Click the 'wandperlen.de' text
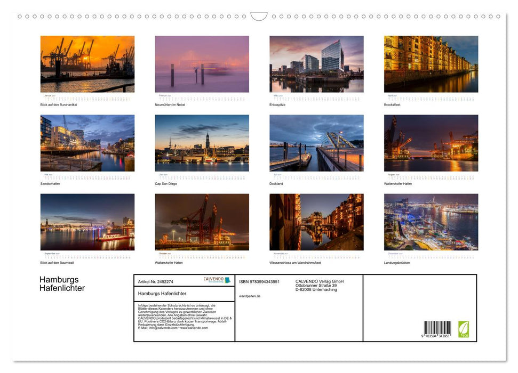 [x=250, y=296]
